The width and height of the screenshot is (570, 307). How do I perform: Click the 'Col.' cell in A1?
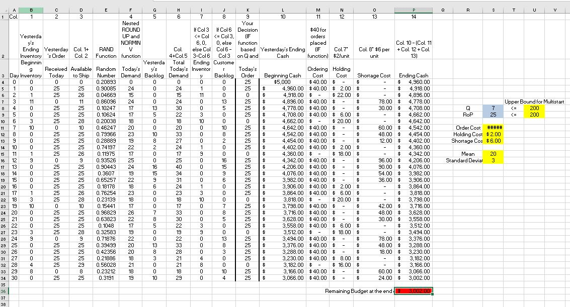click(x=14, y=17)
